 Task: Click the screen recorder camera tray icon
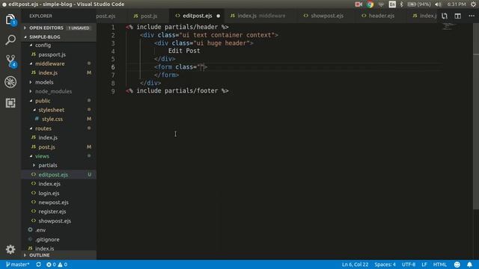pyautogui.click(x=359, y=4)
